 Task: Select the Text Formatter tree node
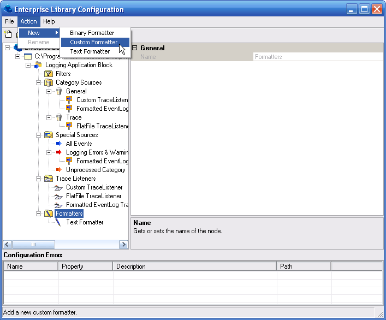pos(85,222)
